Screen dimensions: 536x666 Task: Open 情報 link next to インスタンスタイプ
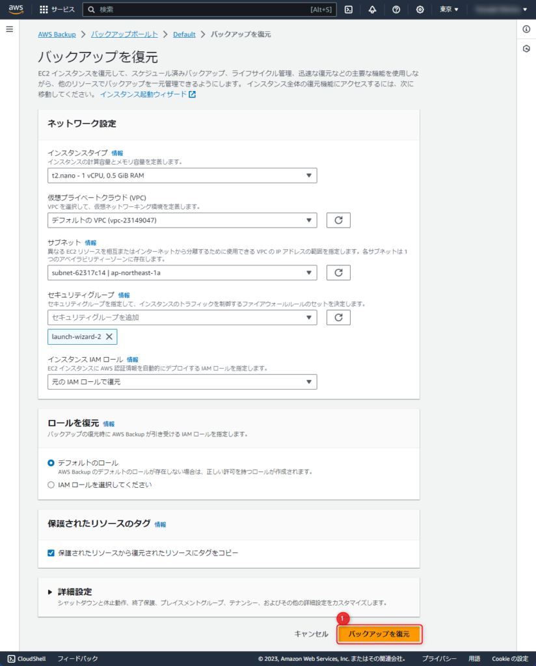click(x=117, y=153)
